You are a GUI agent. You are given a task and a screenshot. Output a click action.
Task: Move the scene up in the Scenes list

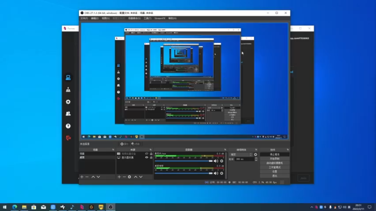(x=93, y=177)
